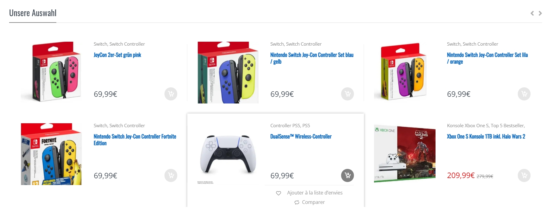Viewport: 547px width, 224px height.
Task: Click Ajouter à la liste d'envies
Action: click(315, 193)
